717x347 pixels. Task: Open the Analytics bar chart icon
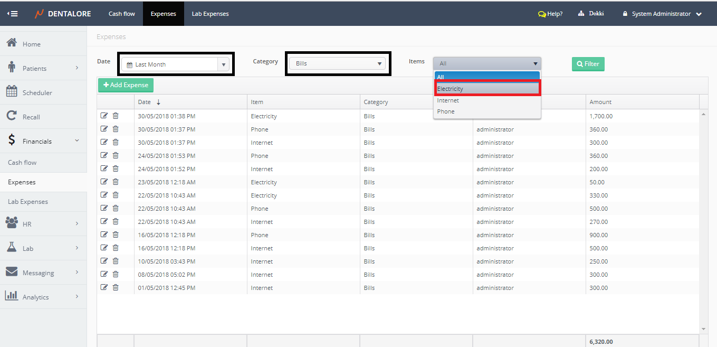coord(12,296)
